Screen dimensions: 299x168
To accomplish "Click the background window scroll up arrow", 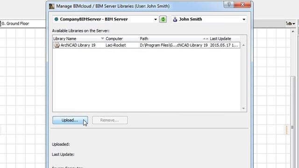I will tap(293, 31).
